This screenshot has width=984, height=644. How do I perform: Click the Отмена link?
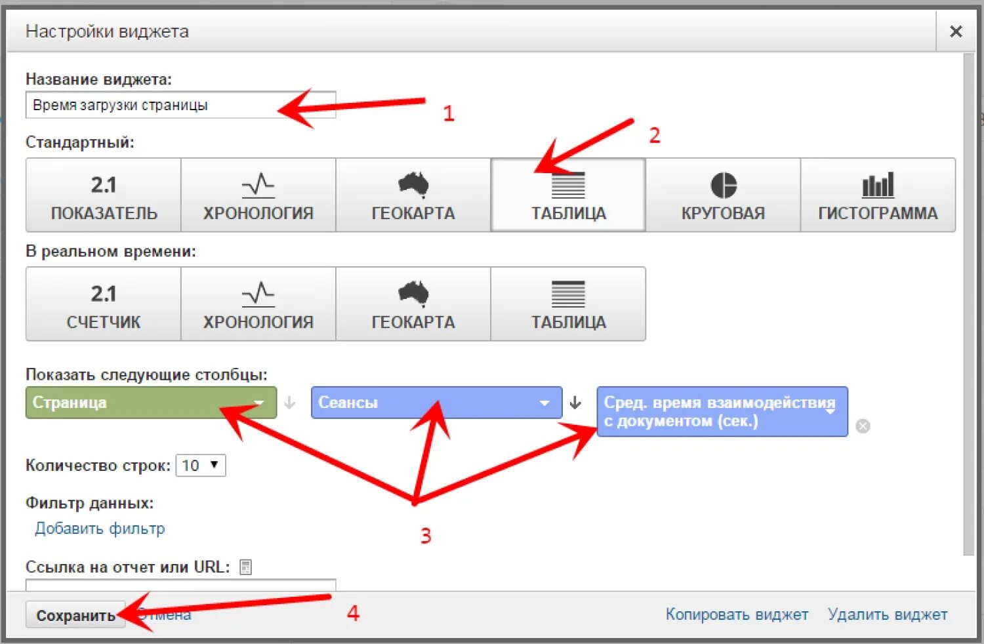pyautogui.click(x=164, y=614)
